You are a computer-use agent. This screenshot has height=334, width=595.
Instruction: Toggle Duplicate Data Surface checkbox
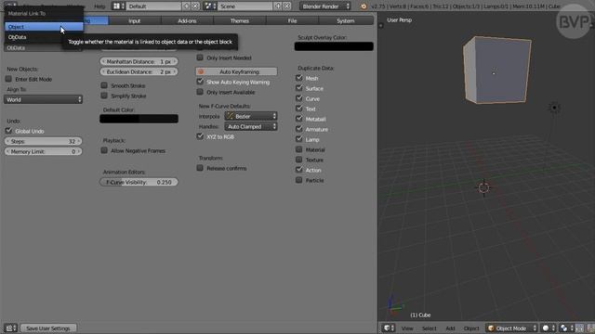tap(299, 88)
